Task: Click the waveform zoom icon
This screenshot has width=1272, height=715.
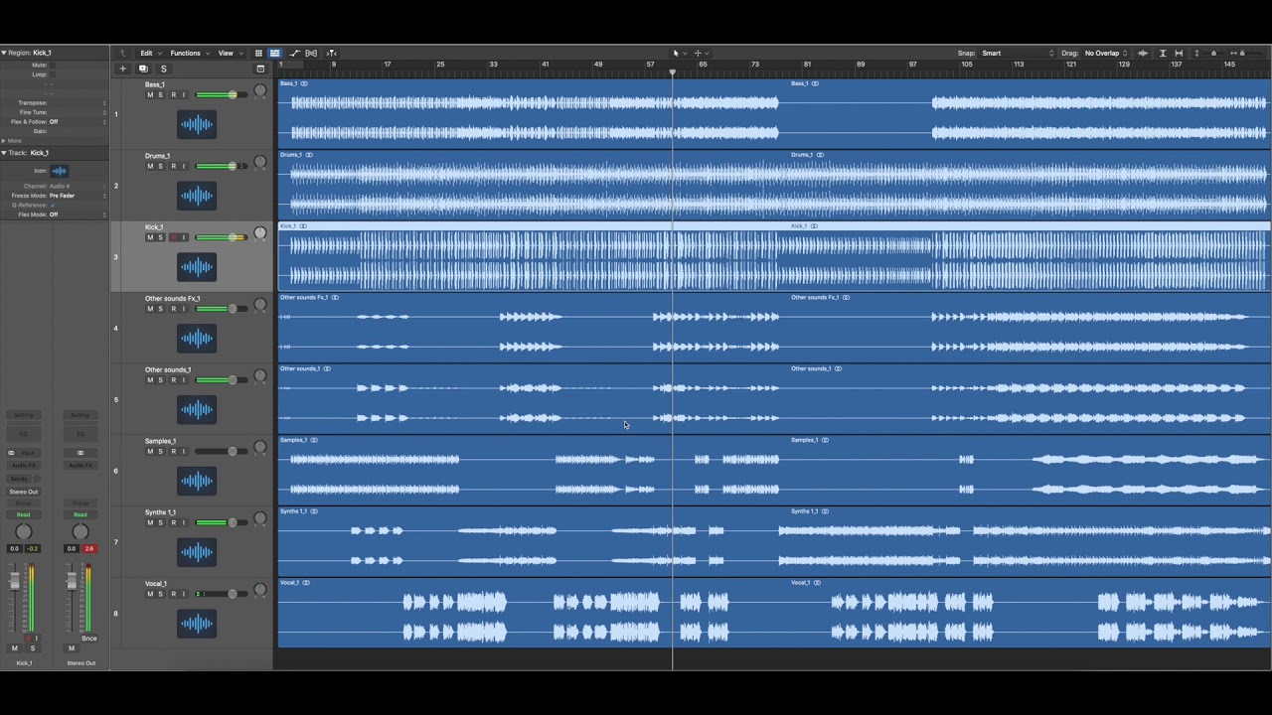Action: point(1142,53)
